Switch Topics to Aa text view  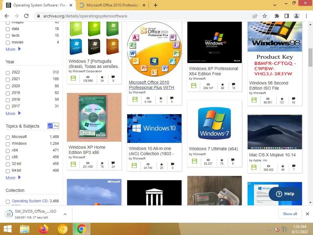click(56, 126)
